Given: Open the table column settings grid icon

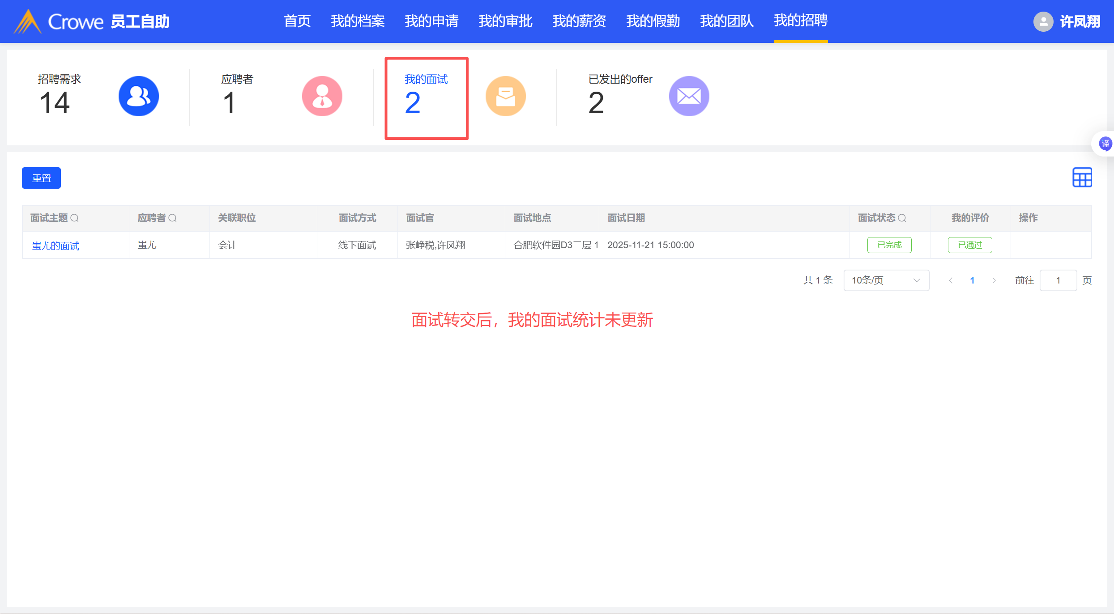Looking at the screenshot, I should coord(1082,178).
